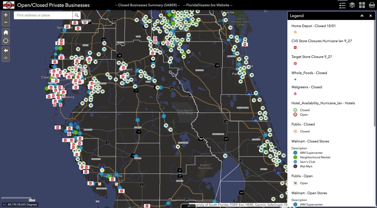
Task: Focus the Find address or place field
Action: pos(43,15)
